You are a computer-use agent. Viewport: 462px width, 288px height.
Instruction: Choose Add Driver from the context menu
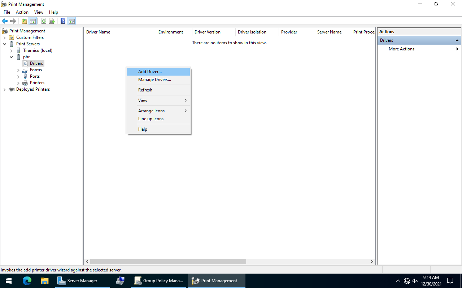coord(150,71)
